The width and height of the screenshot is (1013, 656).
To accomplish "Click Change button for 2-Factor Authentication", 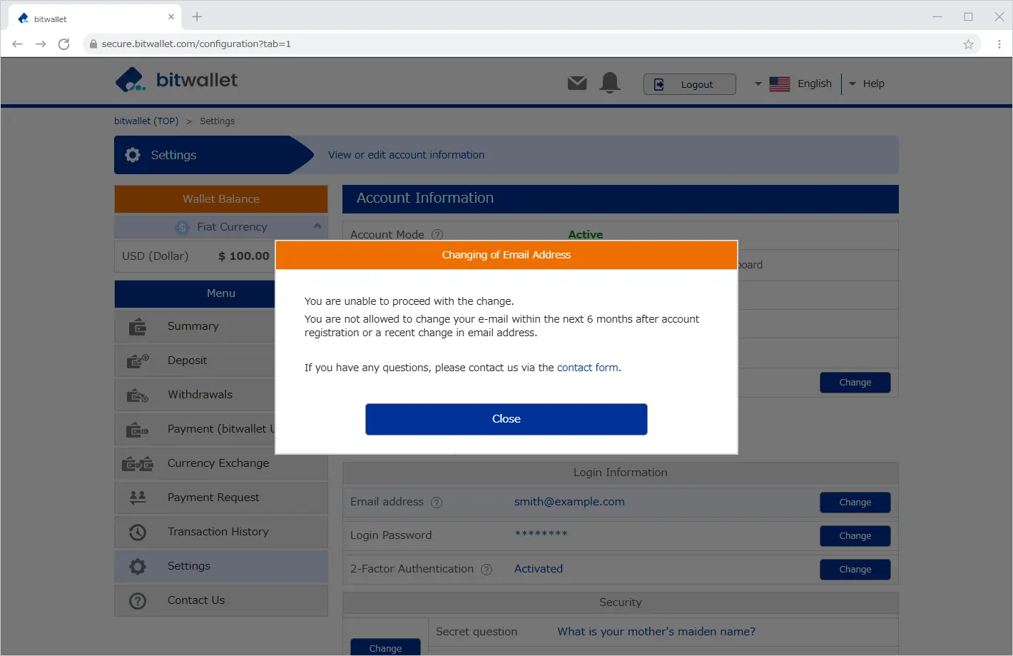I will click(855, 570).
